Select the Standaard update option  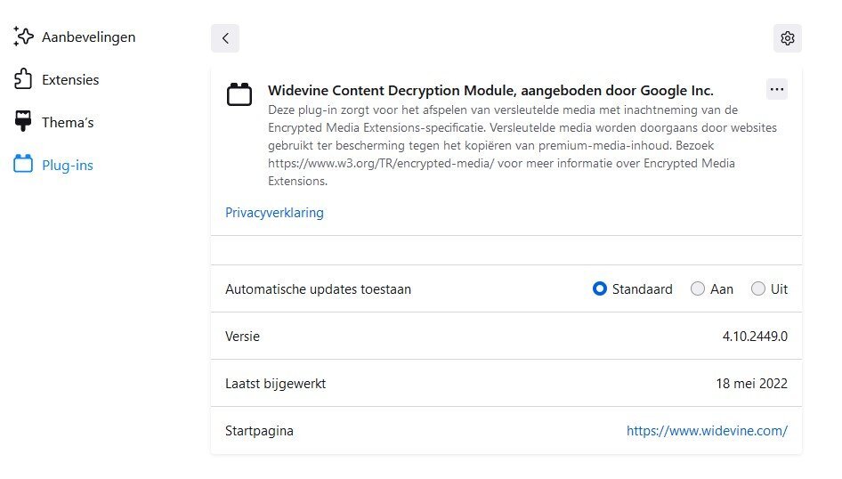pyautogui.click(x=599, y=288)
